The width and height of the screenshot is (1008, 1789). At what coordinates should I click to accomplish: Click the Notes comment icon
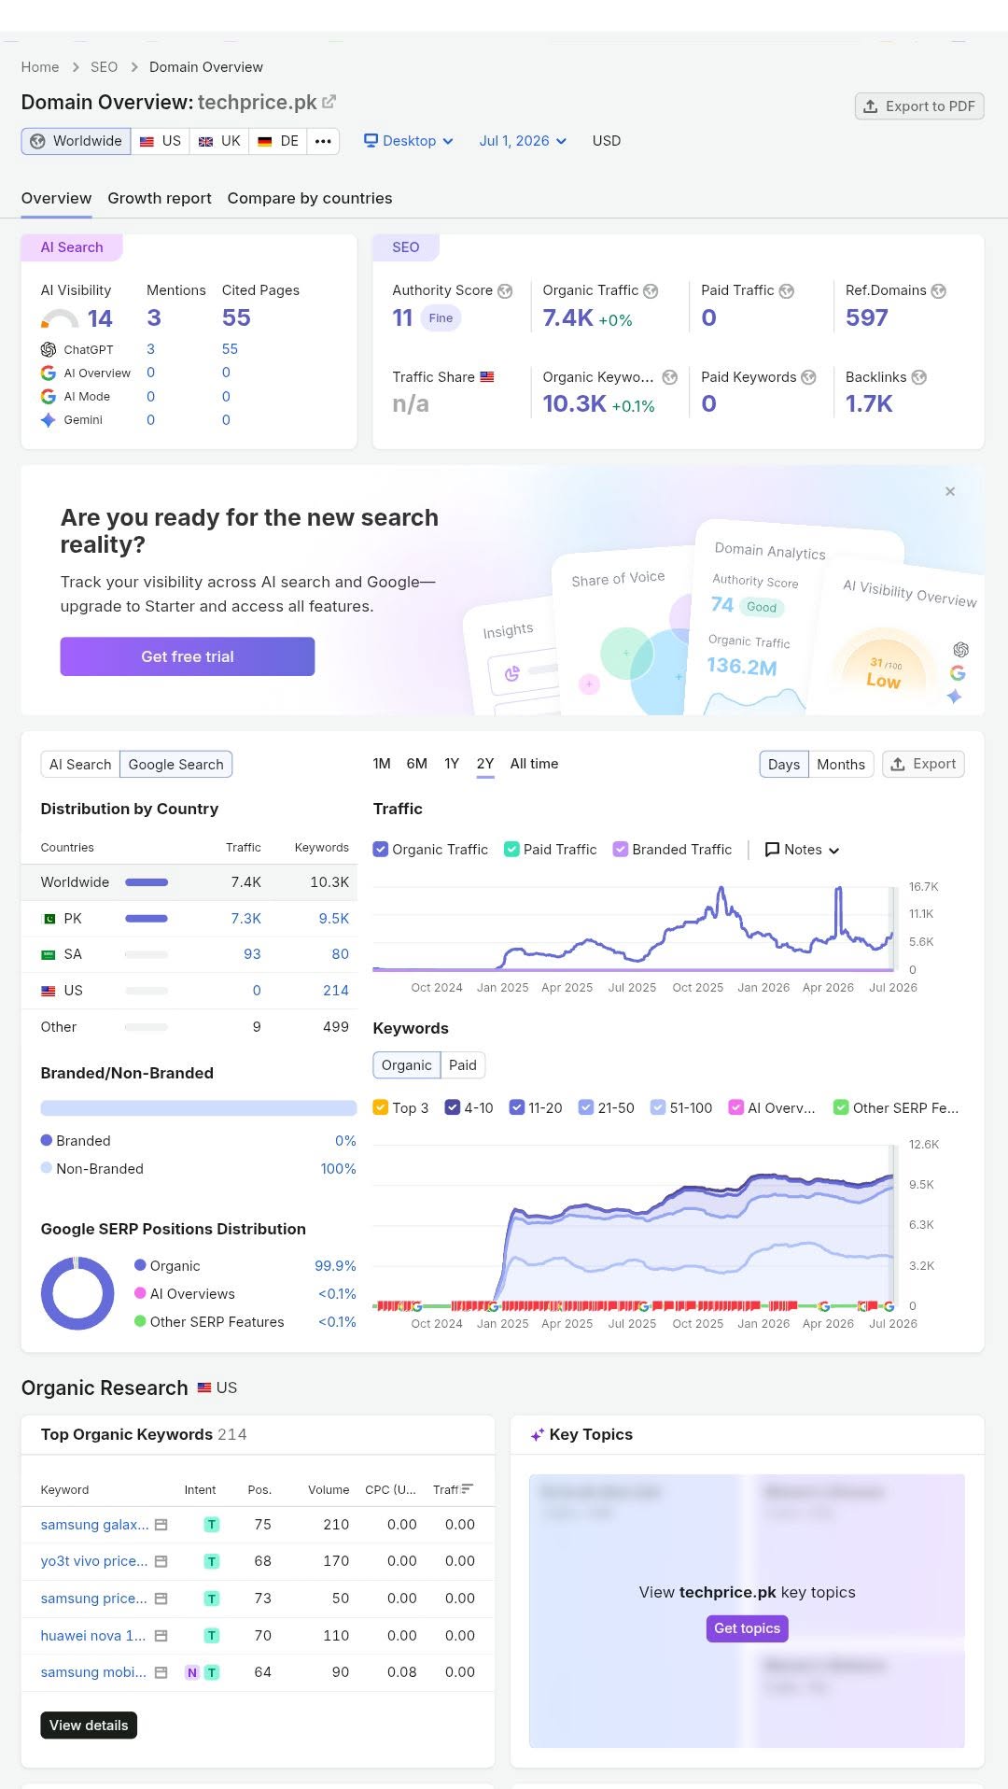point(772,850)
